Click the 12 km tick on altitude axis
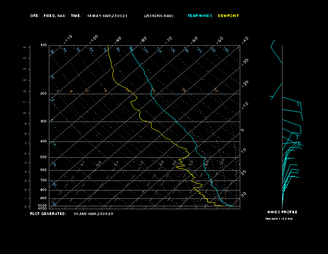This screenshot has height=254, width=328. [24, 91]
